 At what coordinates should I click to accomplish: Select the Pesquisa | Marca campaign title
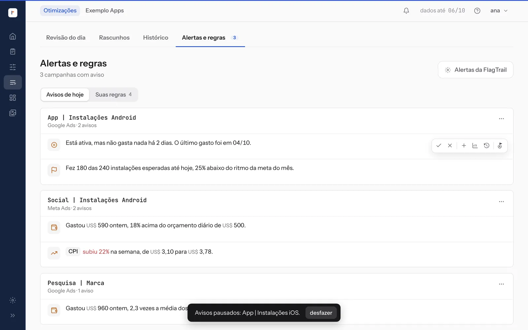[x=76, y=283]
